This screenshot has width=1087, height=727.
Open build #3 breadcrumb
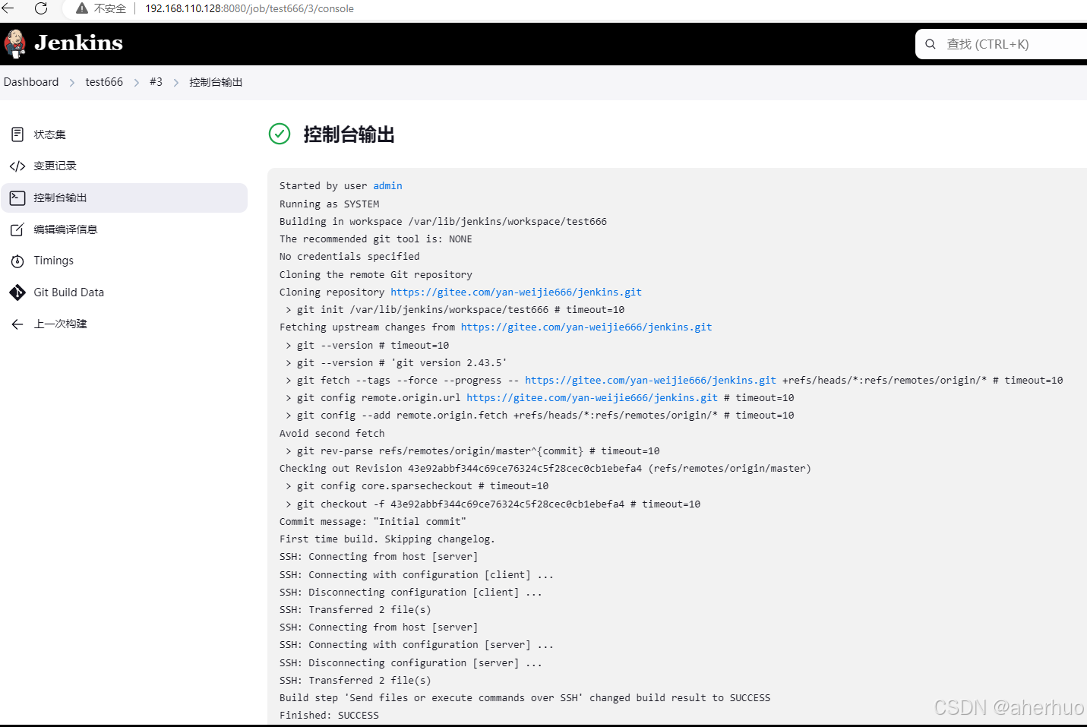pyautogui.click(x=156, y=82)
